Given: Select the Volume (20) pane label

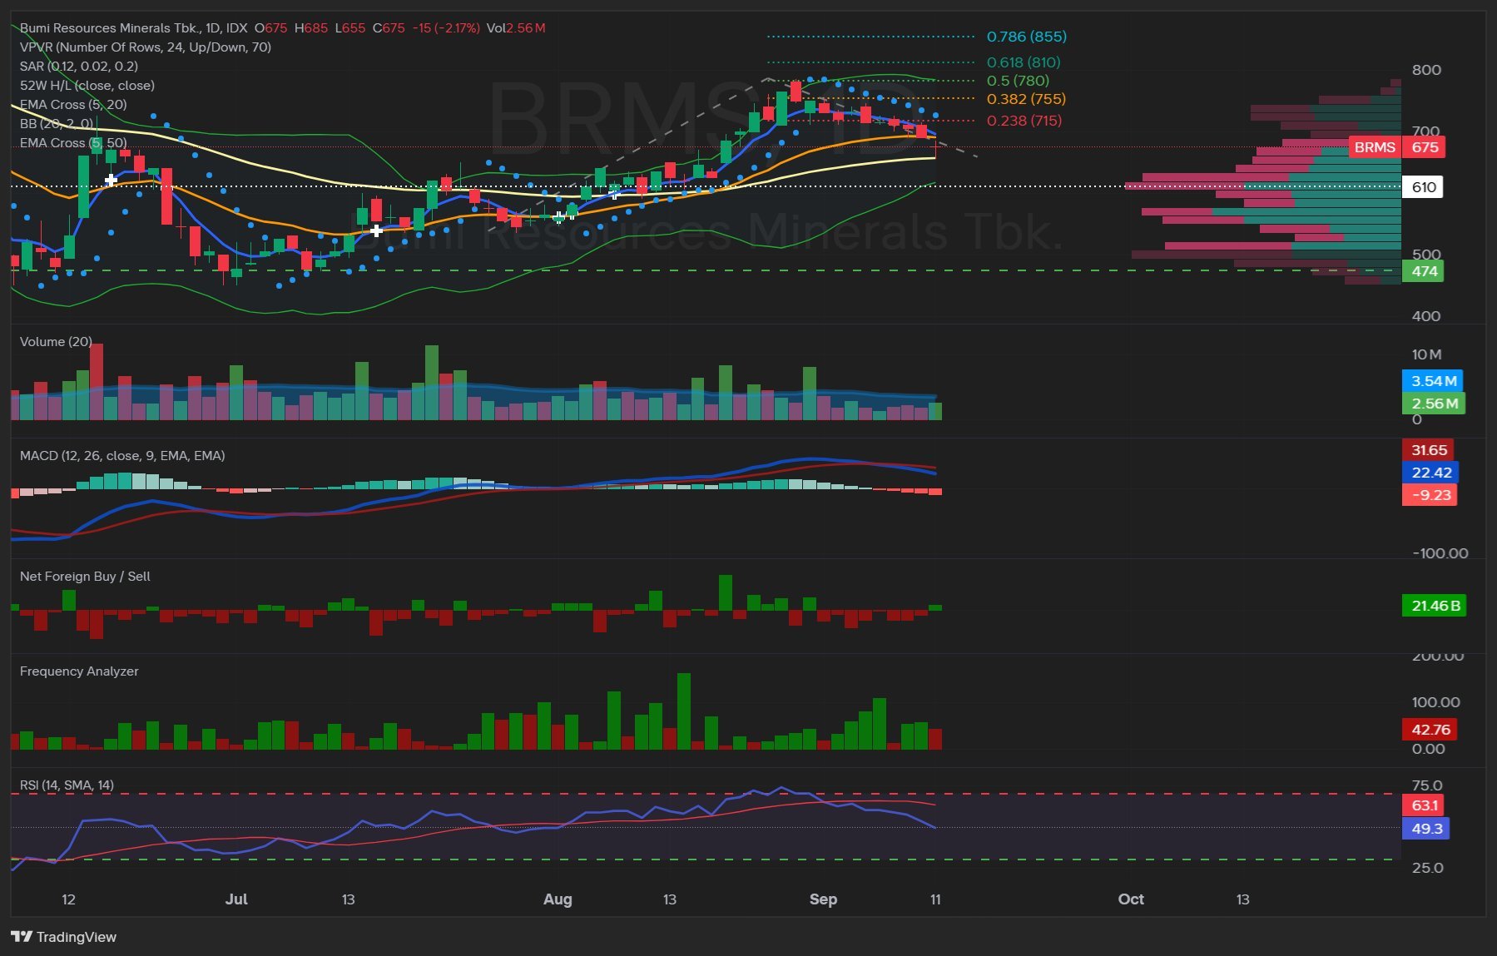Looking at the screenshot, I should click(x=56, y=342).
